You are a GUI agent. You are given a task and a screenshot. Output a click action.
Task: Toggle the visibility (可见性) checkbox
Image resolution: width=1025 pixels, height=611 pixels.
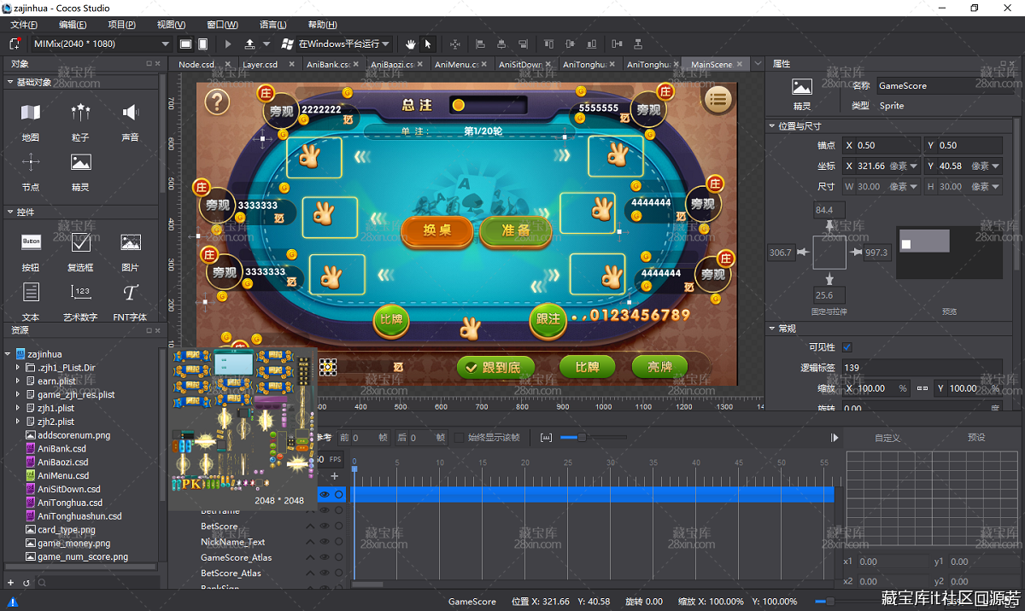pos(847,347)
